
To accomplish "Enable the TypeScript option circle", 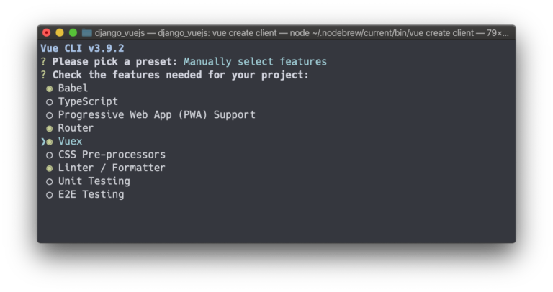I will tap(50, 102).
